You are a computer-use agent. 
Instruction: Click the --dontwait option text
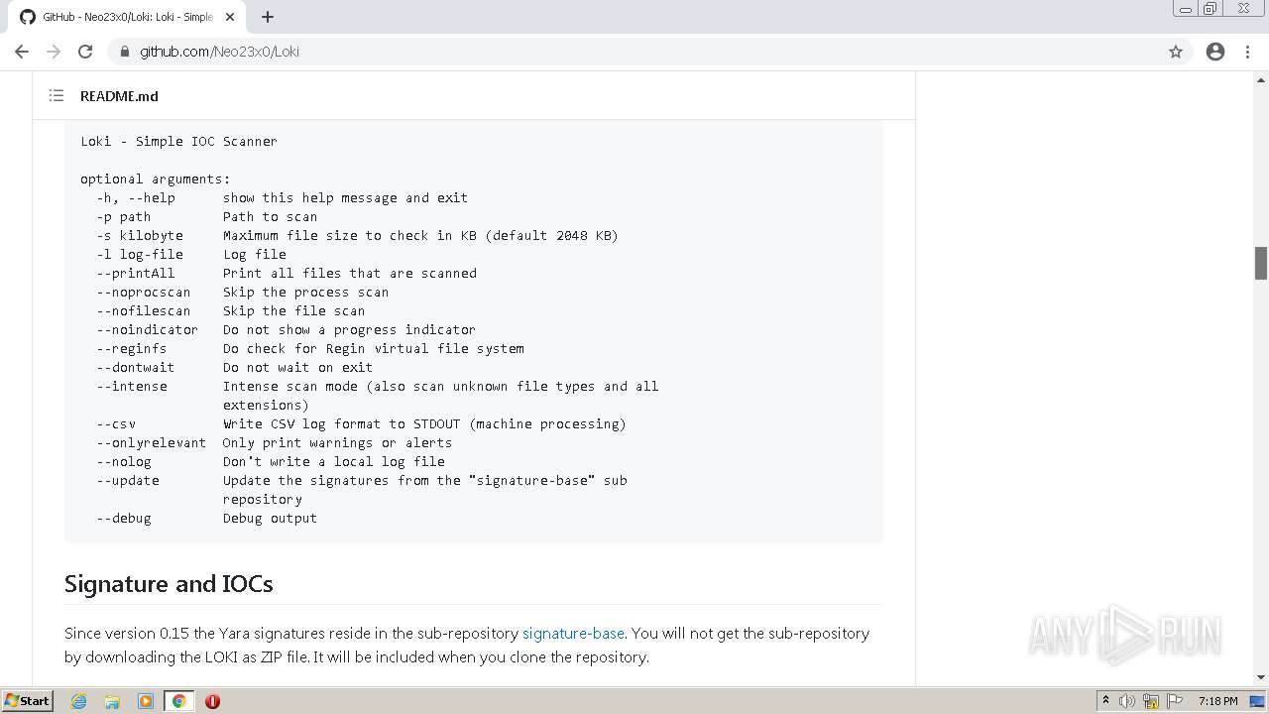point(136,367)
